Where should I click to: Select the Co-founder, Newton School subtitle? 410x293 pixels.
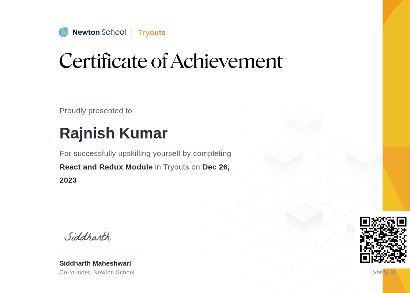pos(97,272)
